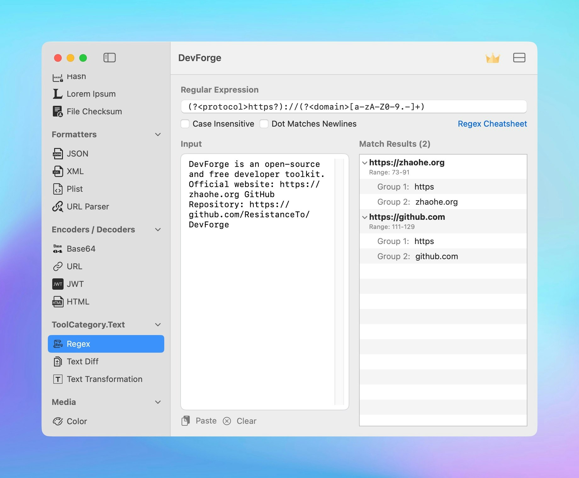This screenshot has width=579, height=478.
Task: Choose Text Transformation from the sidebar
Action: coord(106,379)
